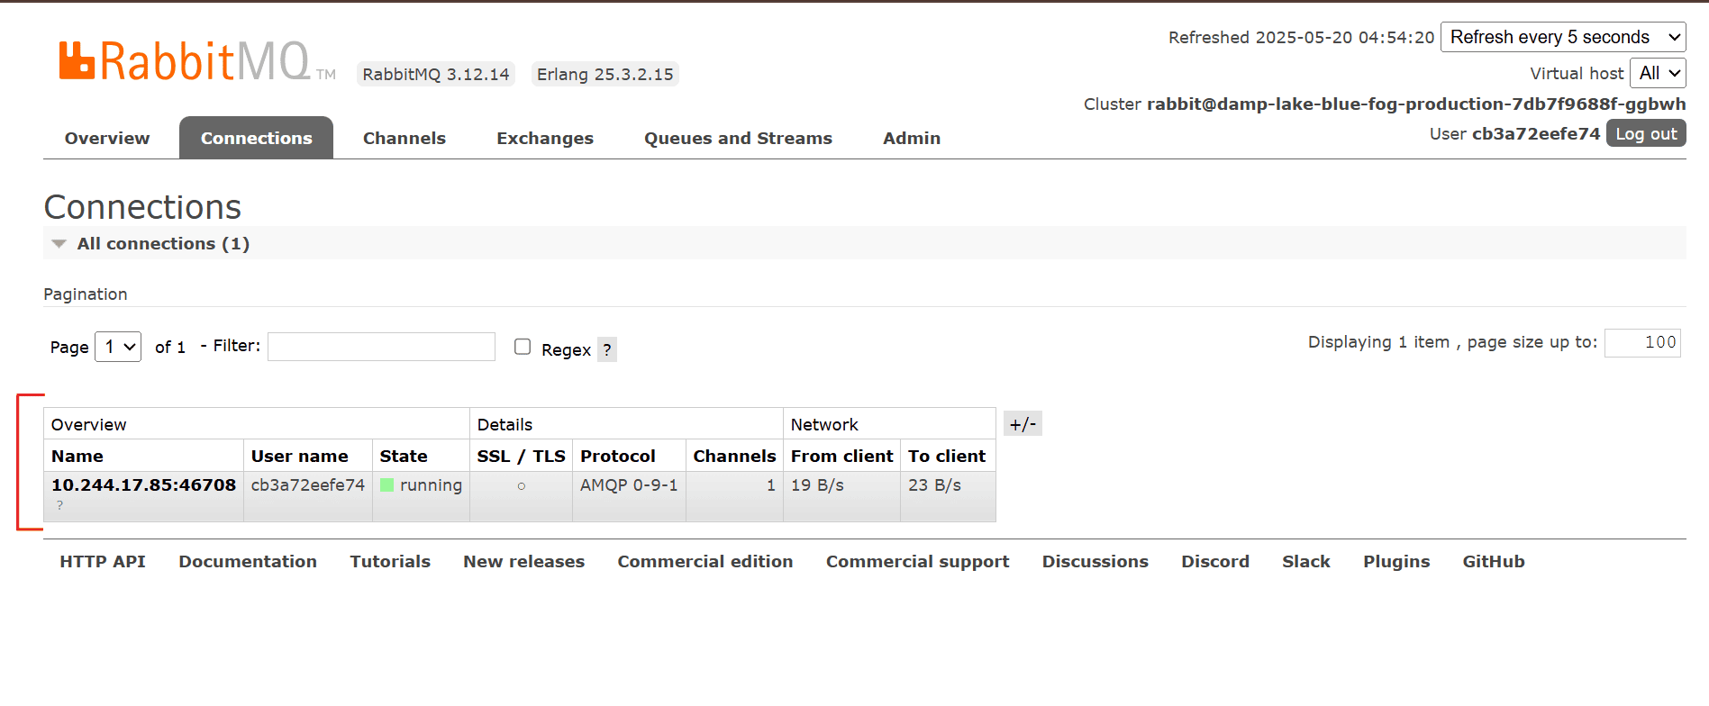1709x706 pixels.
Task: Open the GitHub link
Action: pyautogui.click(x=1494, y=561)
